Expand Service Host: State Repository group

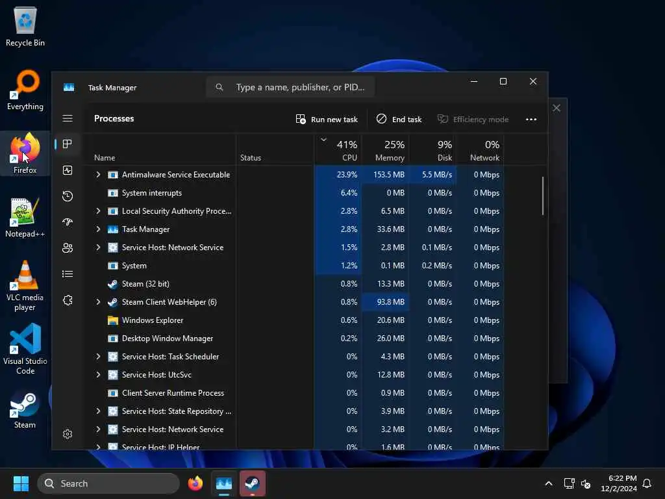point(98,411)
